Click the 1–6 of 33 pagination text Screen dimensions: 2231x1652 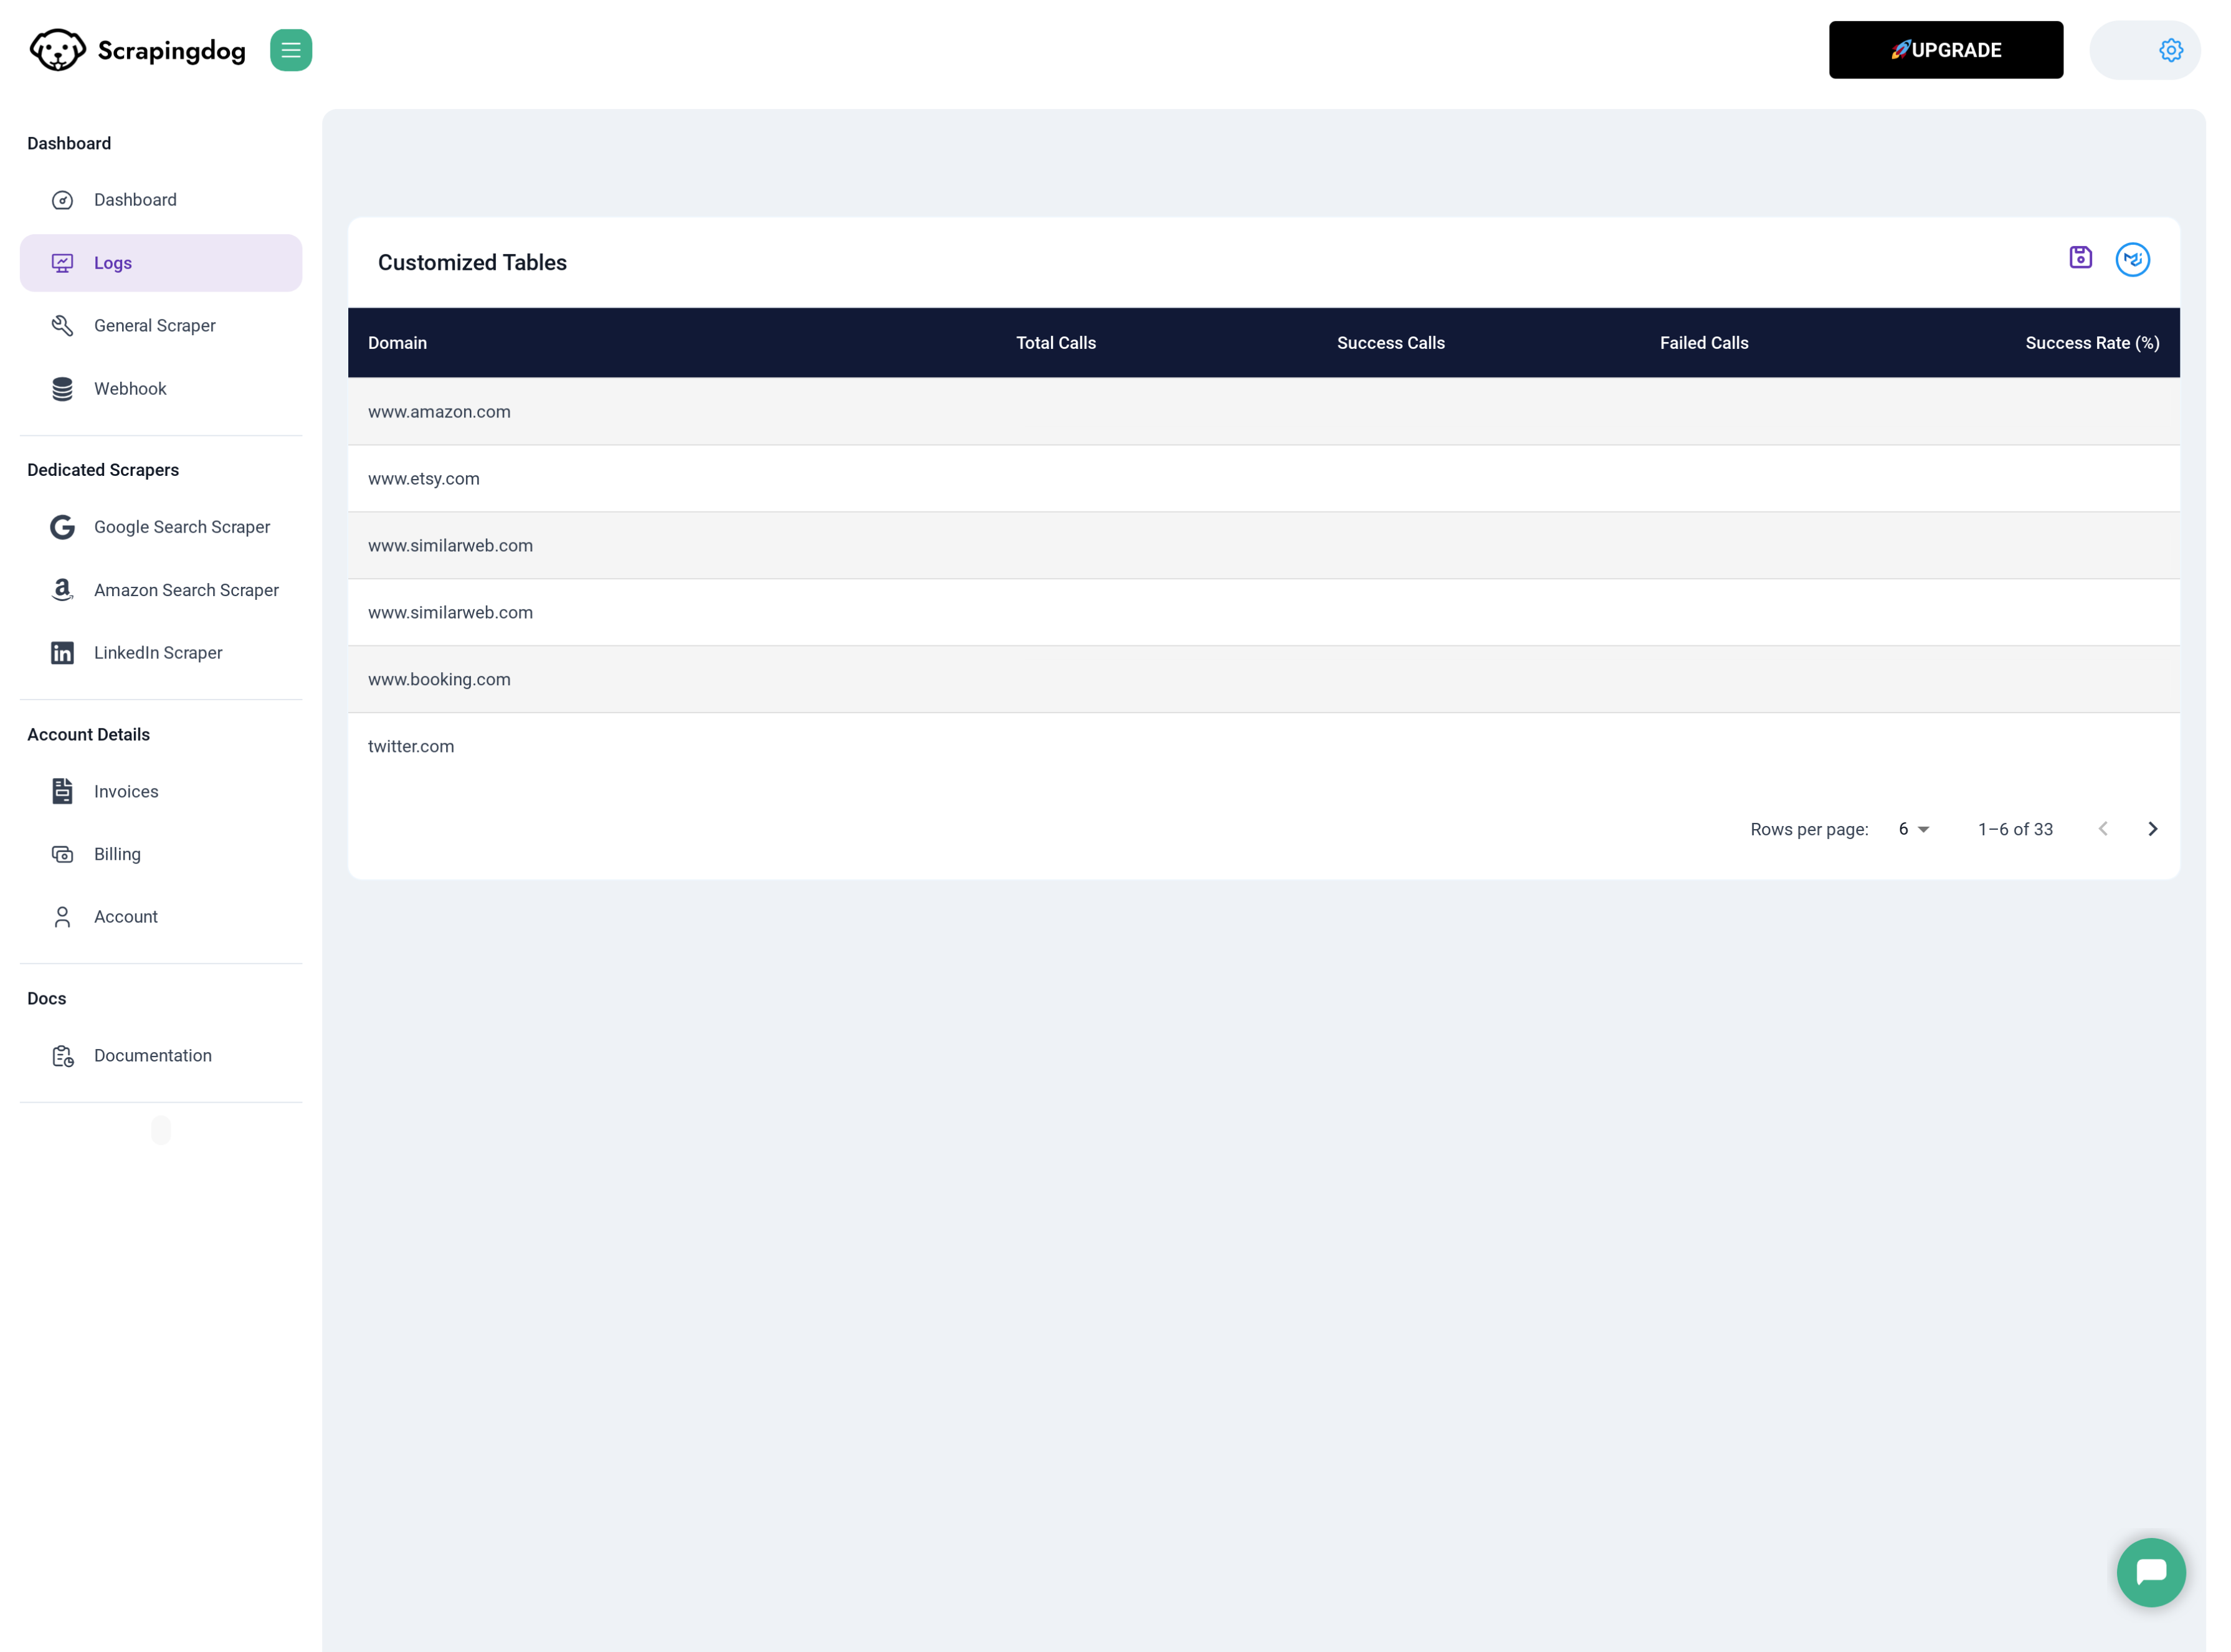click(x=2015, y=830)
